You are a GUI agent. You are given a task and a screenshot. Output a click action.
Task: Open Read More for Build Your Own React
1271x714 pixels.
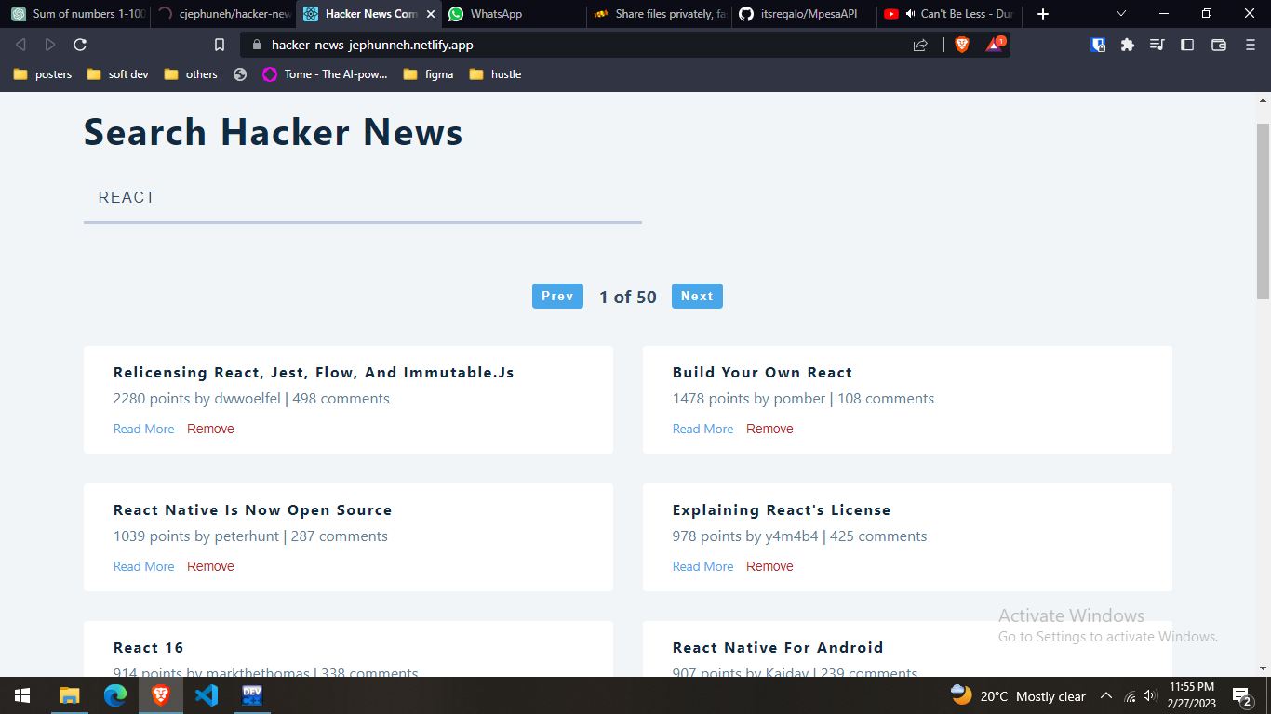pyautogui.click(x=702, y=429)
